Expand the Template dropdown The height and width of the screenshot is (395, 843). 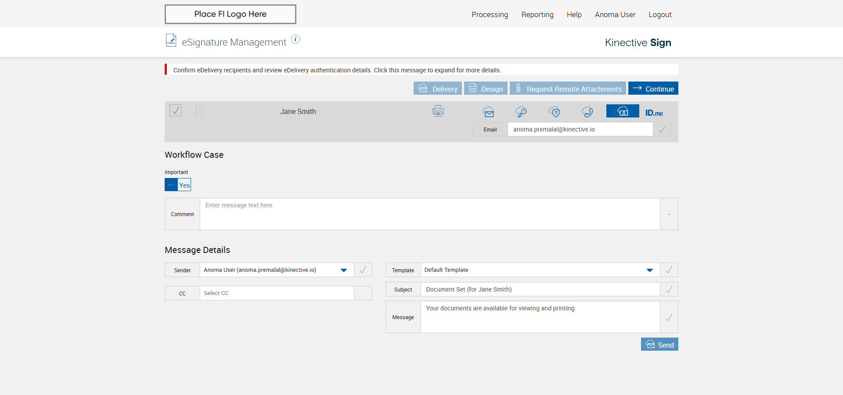click(649, 270)
